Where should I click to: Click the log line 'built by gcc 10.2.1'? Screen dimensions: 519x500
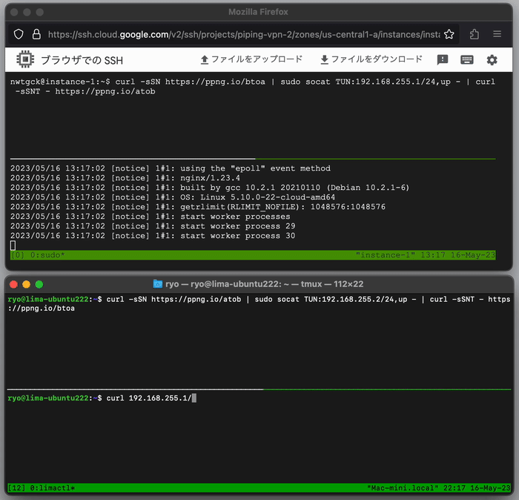[x=210, y=188]
